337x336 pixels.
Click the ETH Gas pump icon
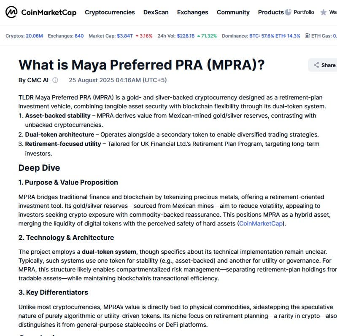click(308, 36)
